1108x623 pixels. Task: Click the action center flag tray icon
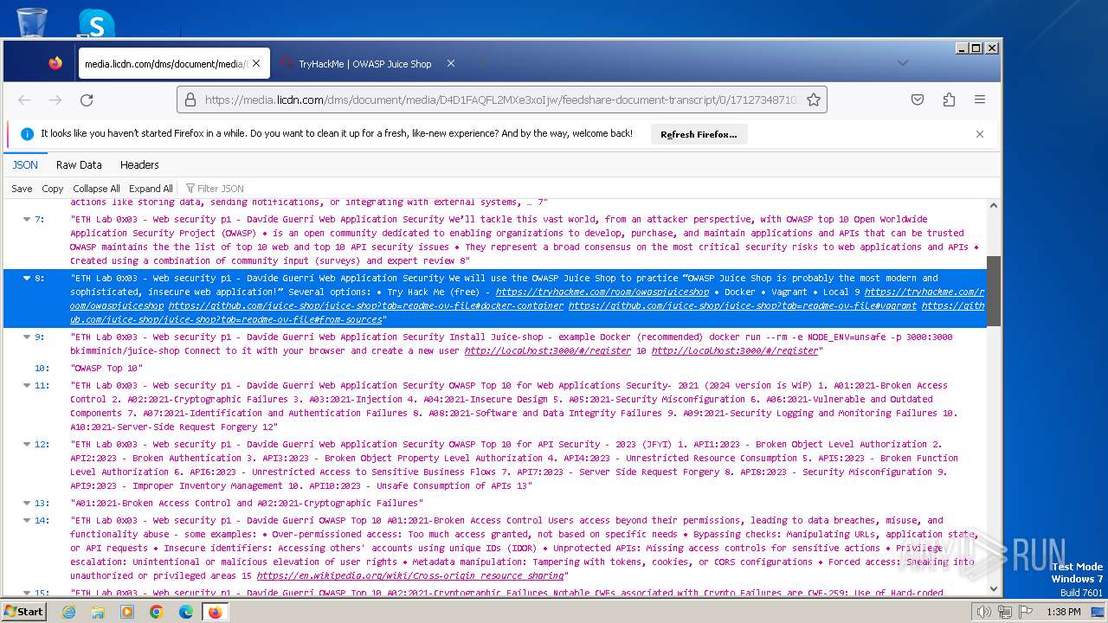(1024, 612)
